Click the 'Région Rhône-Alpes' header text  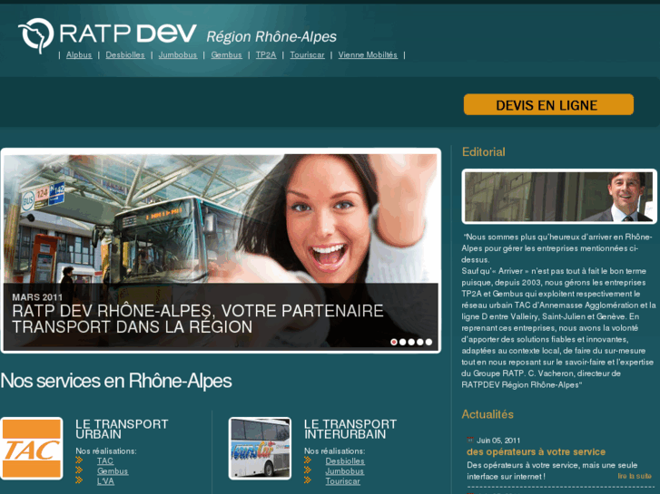(271, 37)
